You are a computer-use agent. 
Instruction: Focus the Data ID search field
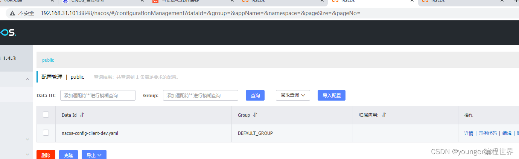click(98, 95)
